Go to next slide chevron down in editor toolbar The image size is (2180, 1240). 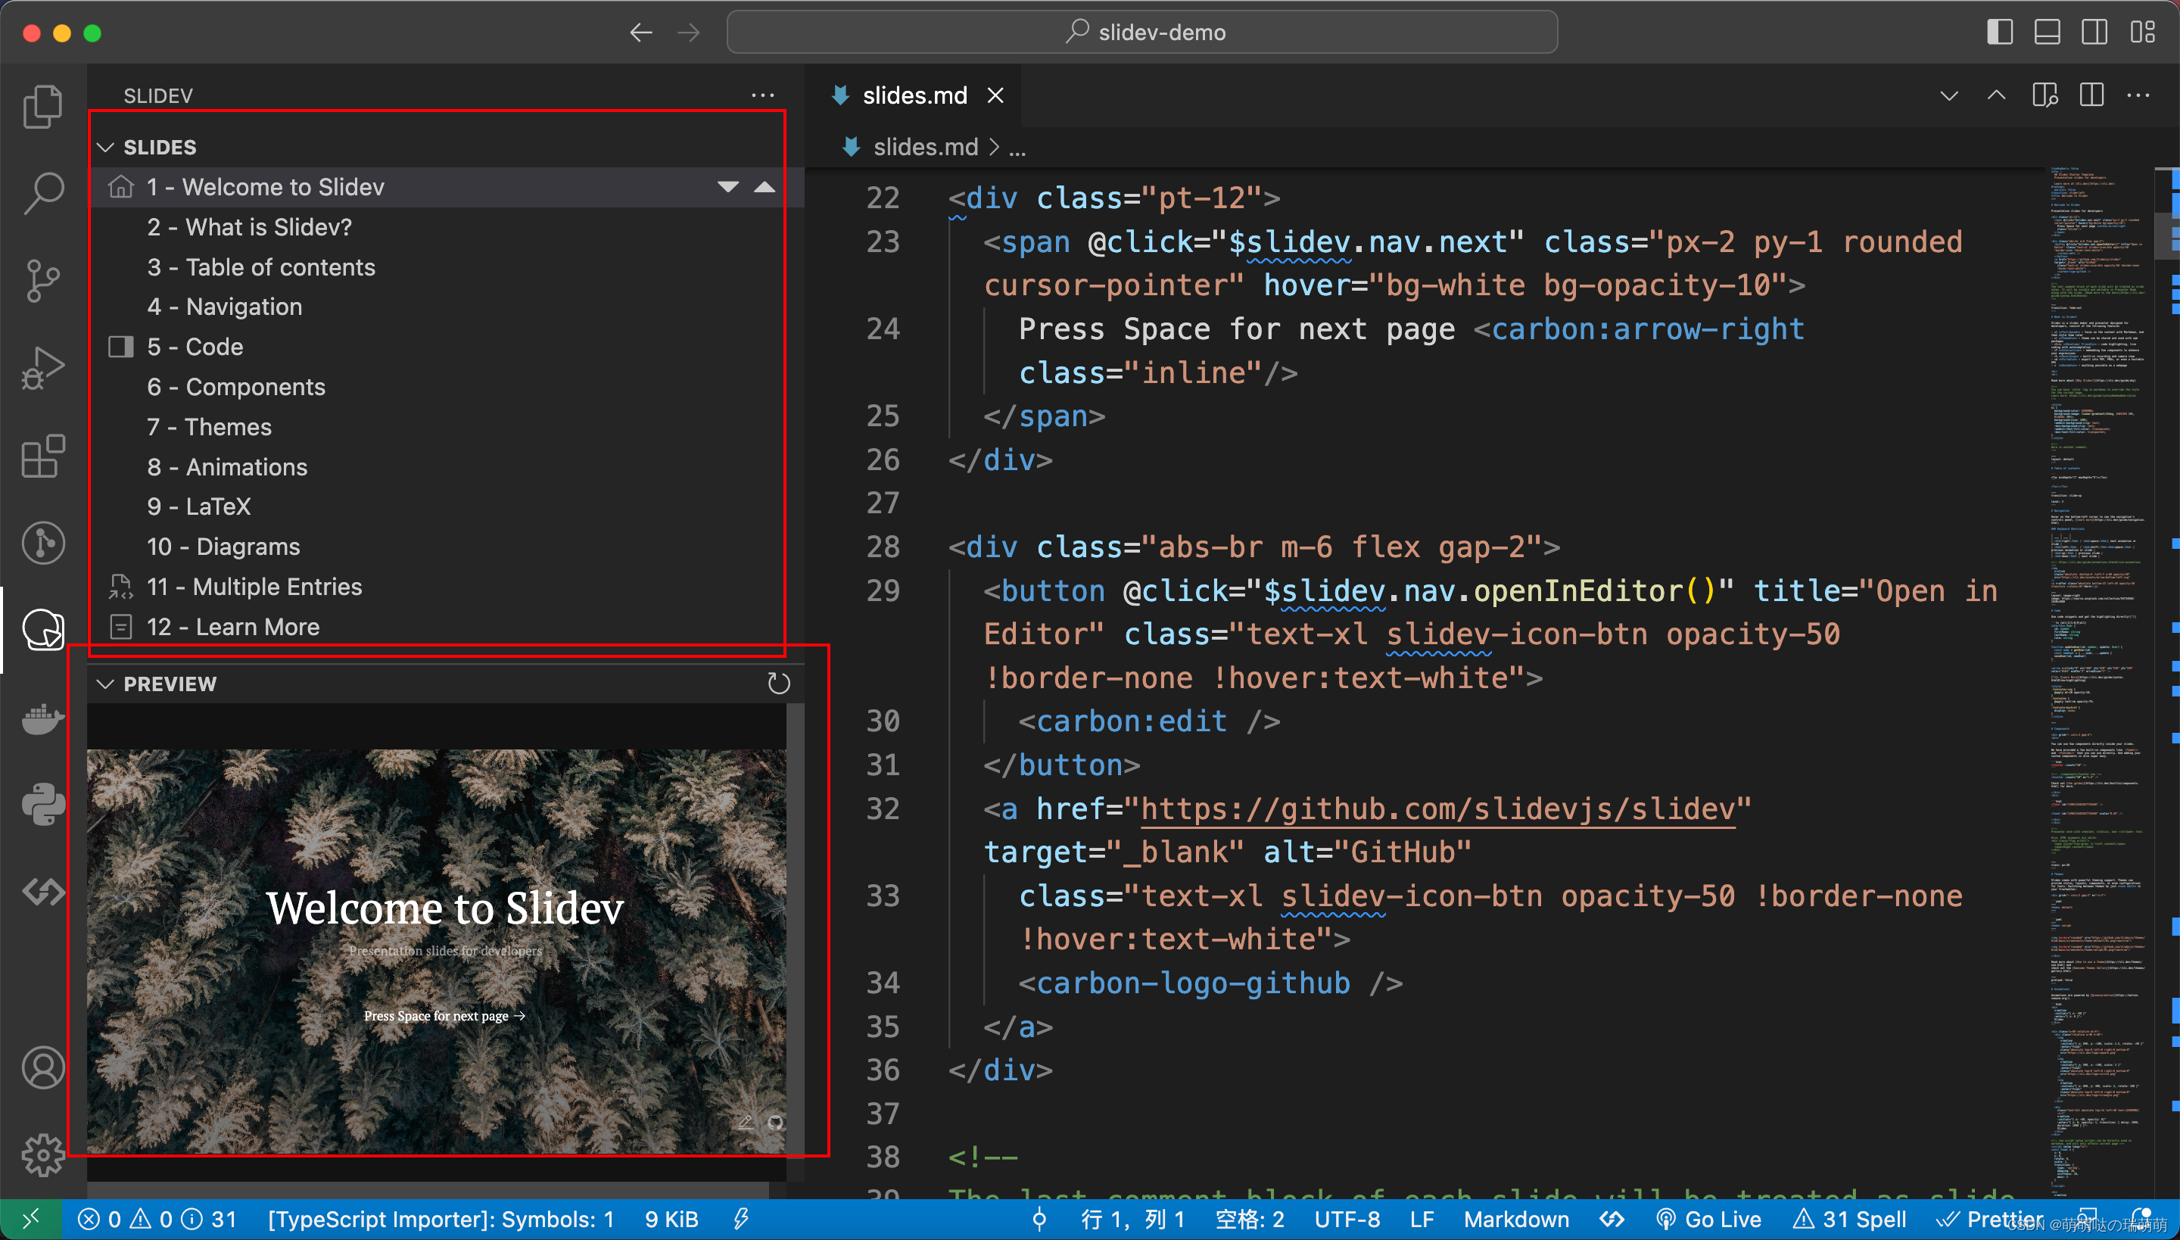[1949, 95]
